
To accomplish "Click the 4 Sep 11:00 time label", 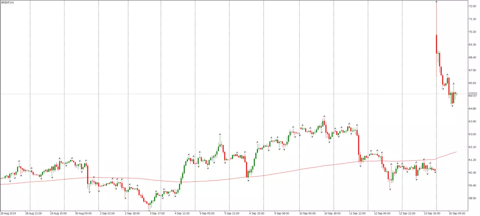I will pos(182,213).
